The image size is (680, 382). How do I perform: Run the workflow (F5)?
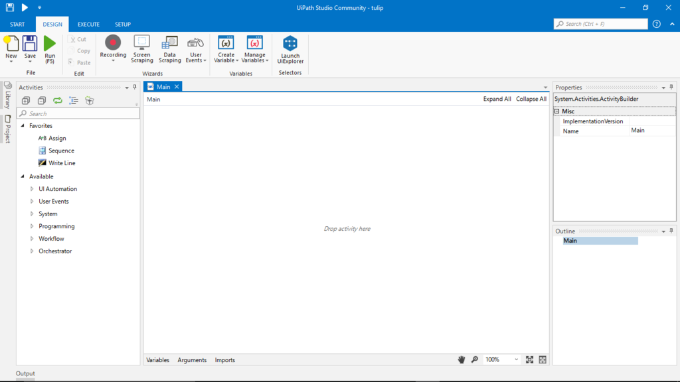point(50,50)
